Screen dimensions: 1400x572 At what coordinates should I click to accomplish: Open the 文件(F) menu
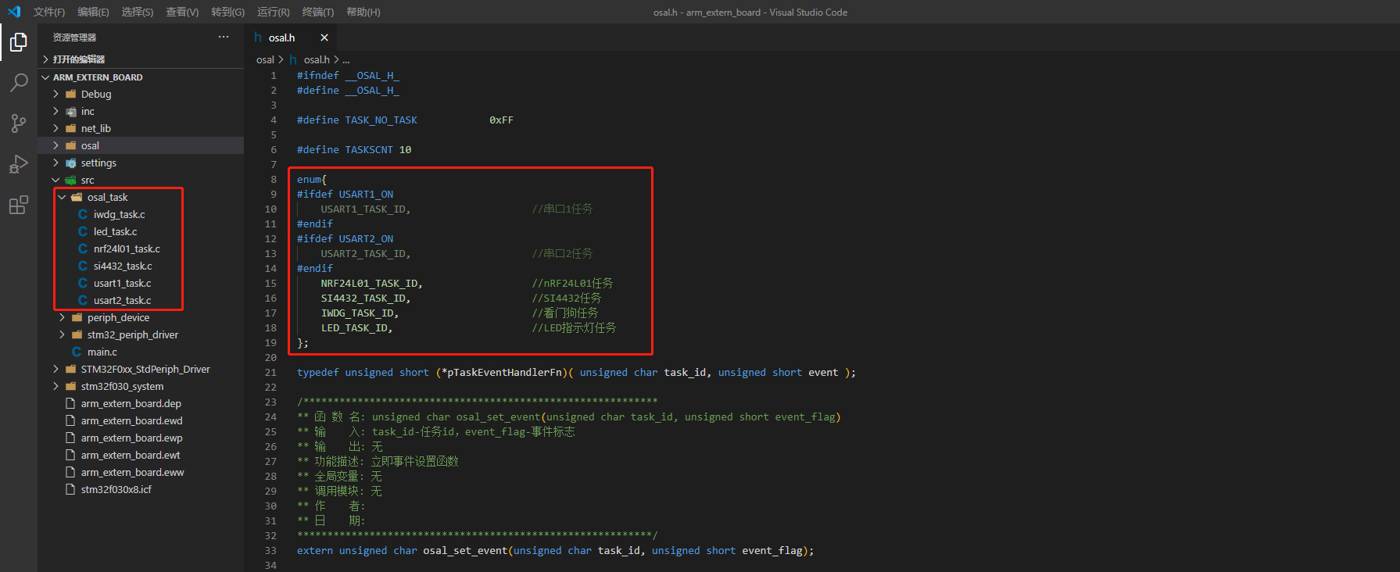49,12
